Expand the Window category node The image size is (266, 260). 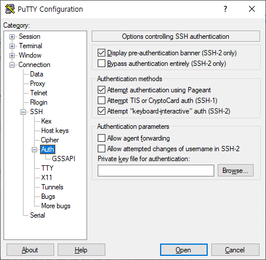(x=12, y=55)
